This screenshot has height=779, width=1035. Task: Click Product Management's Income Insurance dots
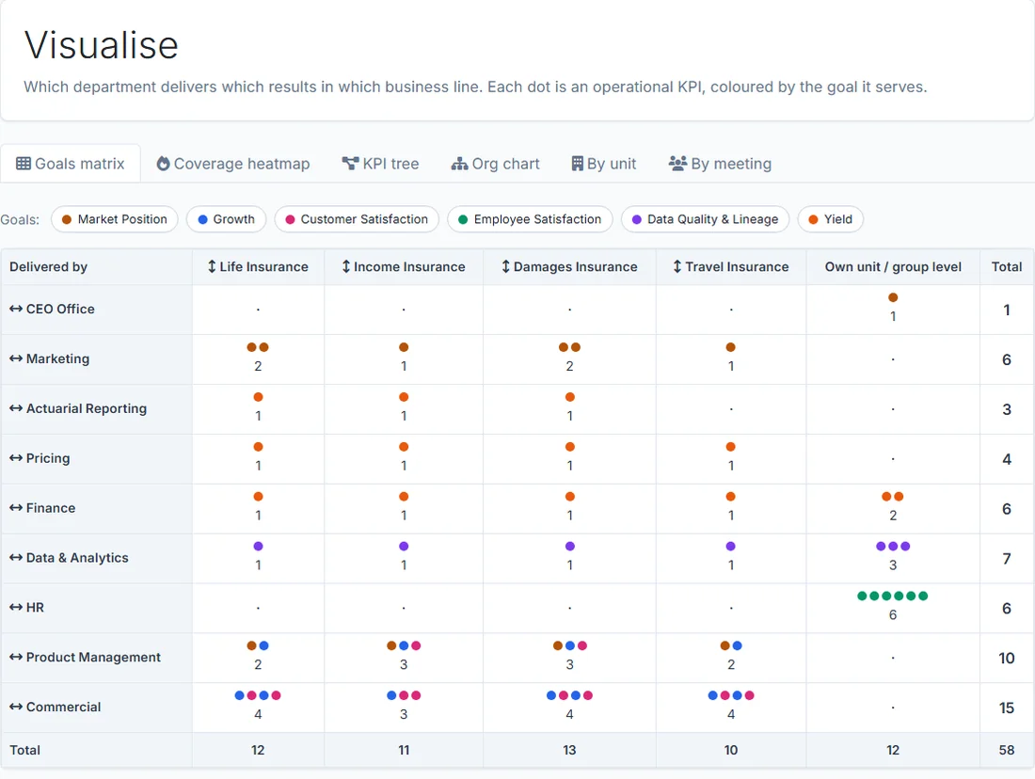(404, 645)
